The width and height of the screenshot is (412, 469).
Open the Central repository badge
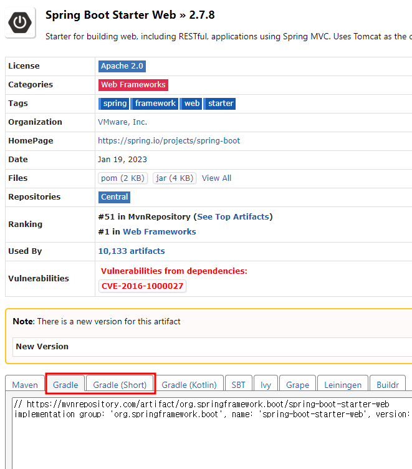pyautogui.click(x=114, y=197)
